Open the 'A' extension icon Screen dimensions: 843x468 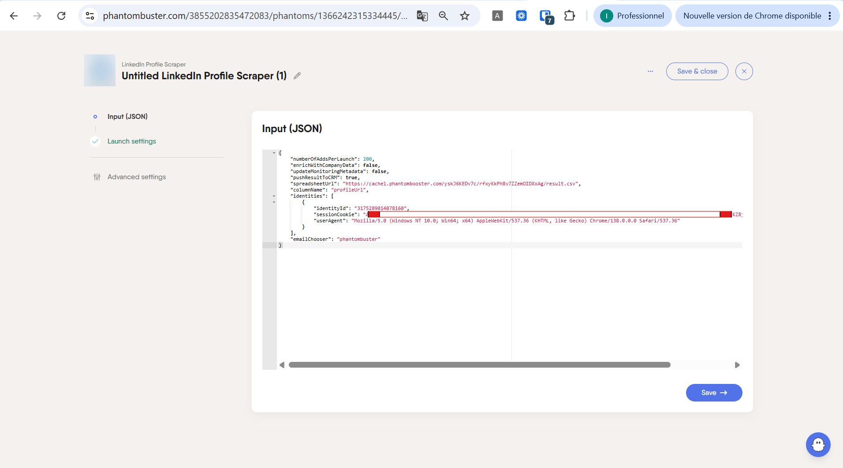coord(497,16)
